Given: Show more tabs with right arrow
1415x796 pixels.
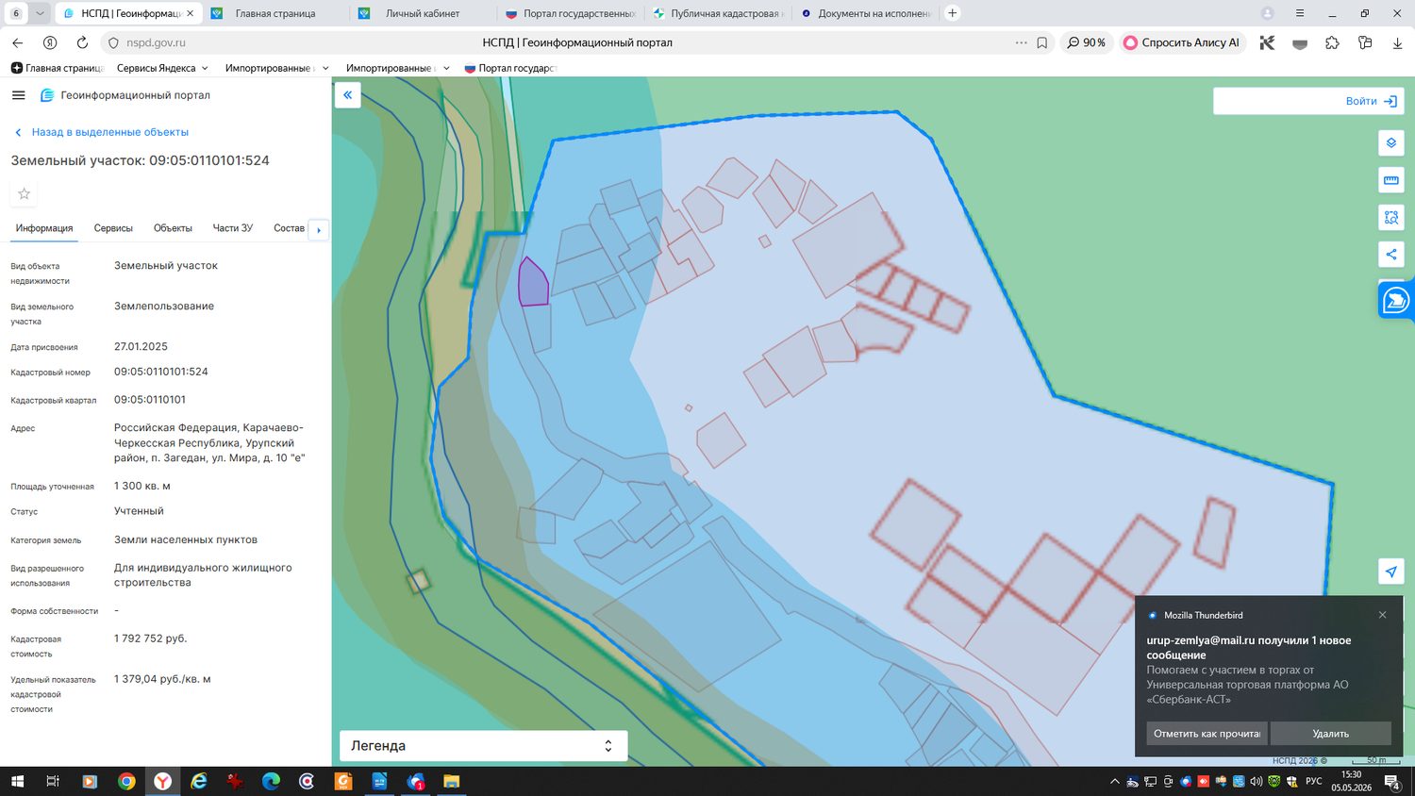Looking at the screenshot, I should [x=319, y=229].
